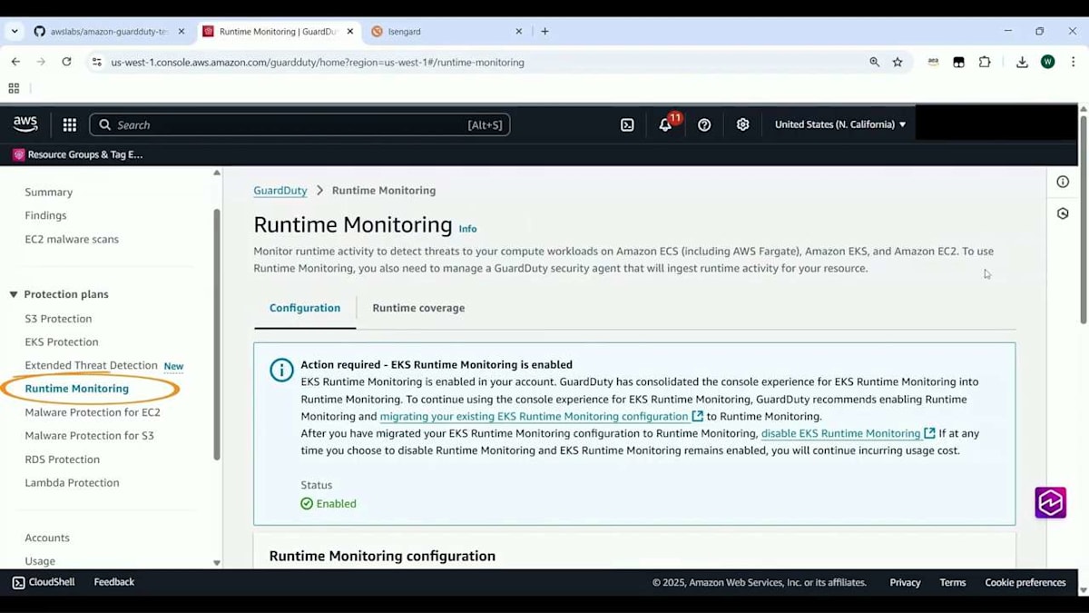1089x613 pixels.
Task: Select the Configuration tab
Action: tap(305, 308)
